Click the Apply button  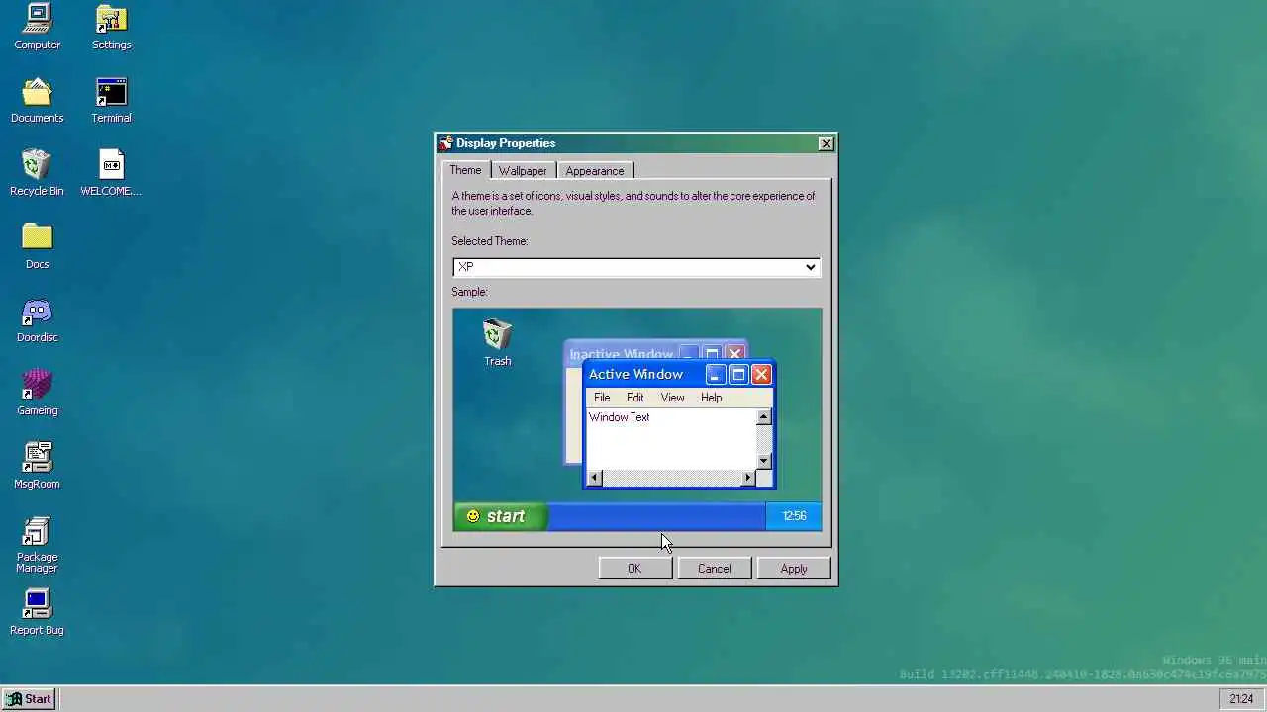click(x=793, y=569)
